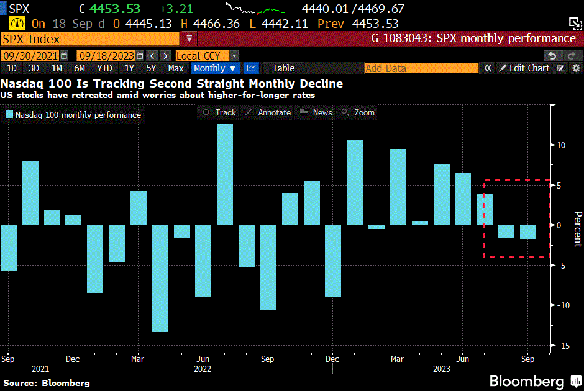The image size is (584, 391).
Task: Click the open value 4445.13
Action: (x=148, y=24)
